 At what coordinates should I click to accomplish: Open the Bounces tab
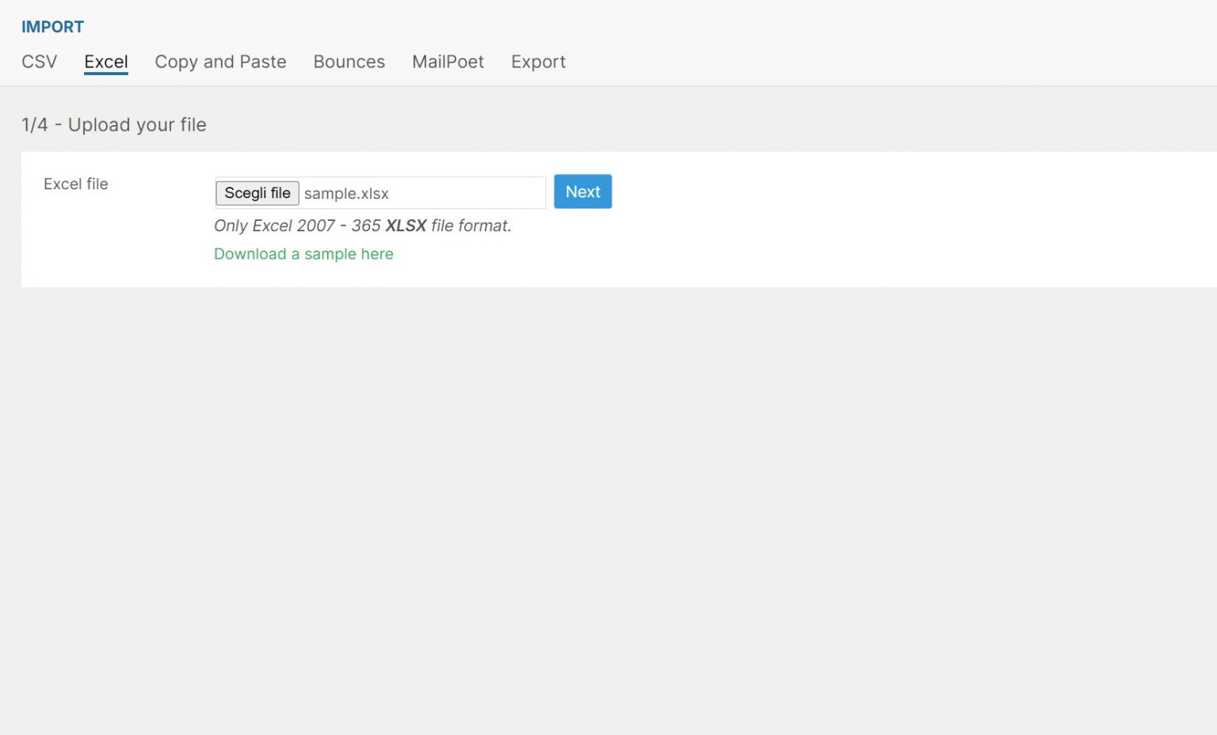click(349, 62)
